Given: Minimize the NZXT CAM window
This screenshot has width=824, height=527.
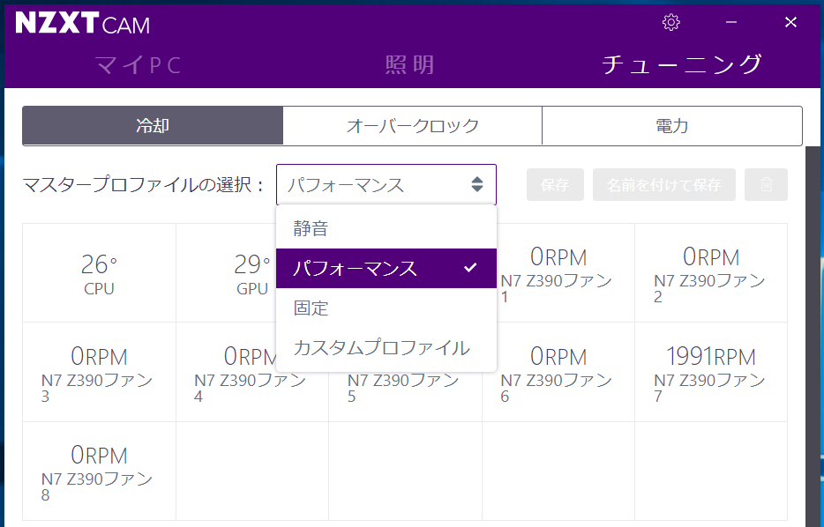Looking at the screenshot, I should 731,22.
